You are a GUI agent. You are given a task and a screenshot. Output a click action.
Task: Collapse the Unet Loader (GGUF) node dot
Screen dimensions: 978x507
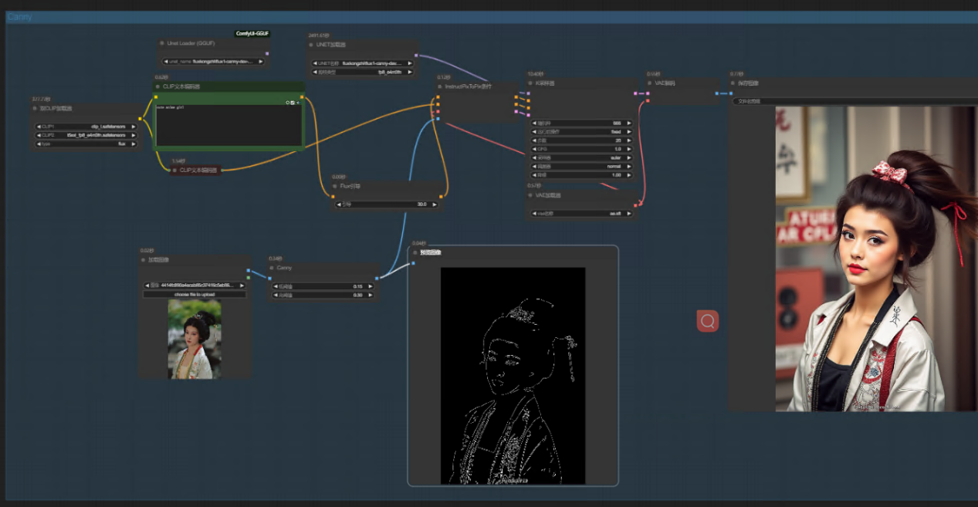coord(162,43)
